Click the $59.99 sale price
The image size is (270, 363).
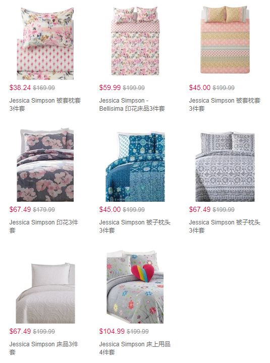(x=110, y=87)
